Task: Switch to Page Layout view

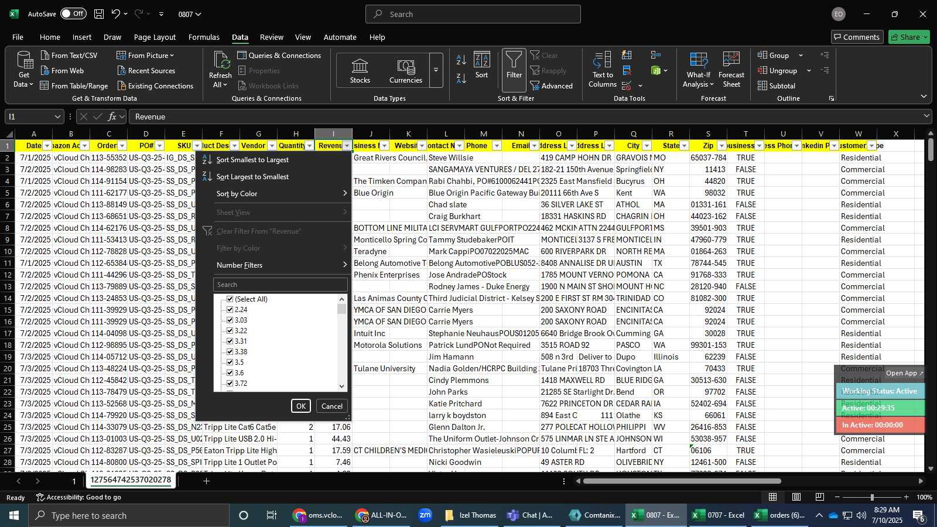Action: (796, 497)
